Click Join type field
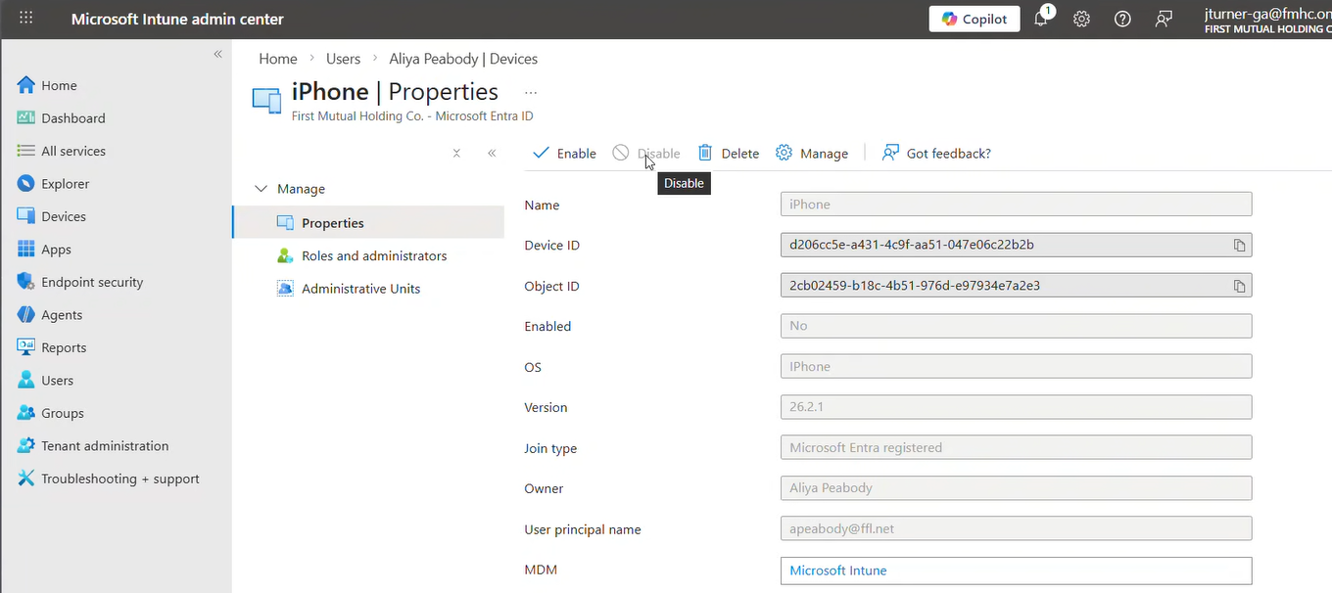The height and width of the screenshot is (593, 1332). pyautogui.click(x=1016, y=448)
